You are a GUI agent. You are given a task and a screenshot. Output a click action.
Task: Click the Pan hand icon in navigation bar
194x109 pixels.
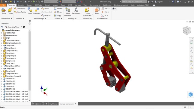[x=191, y=48]
